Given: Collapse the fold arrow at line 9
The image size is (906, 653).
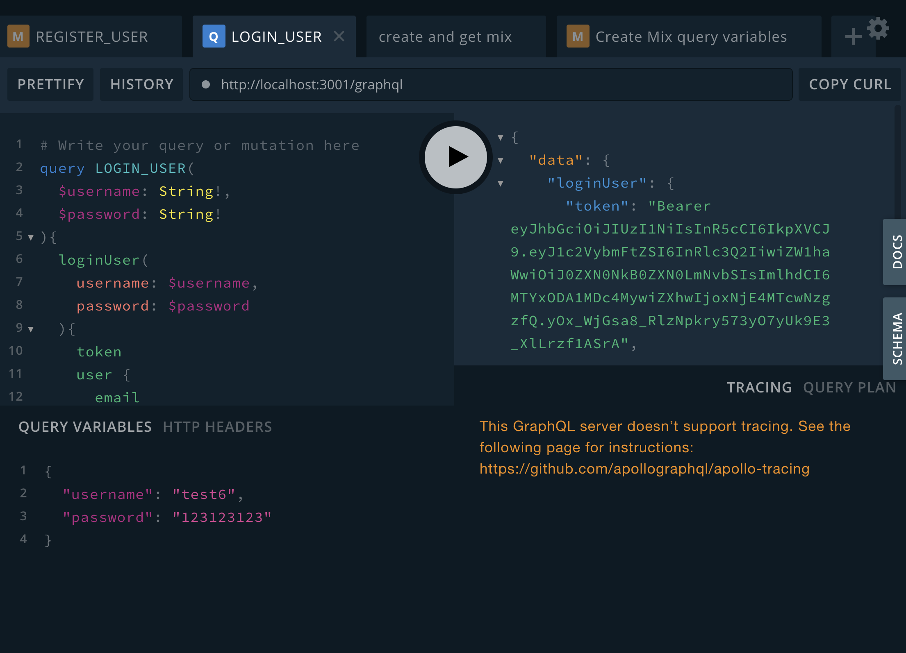Looking at the screenshot, I should 31,329.
